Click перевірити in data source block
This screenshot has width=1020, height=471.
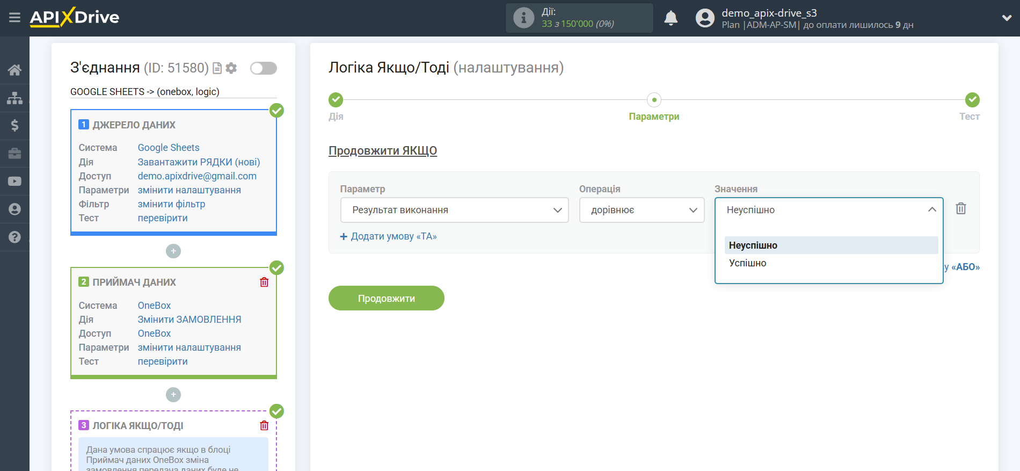(163, 218)
